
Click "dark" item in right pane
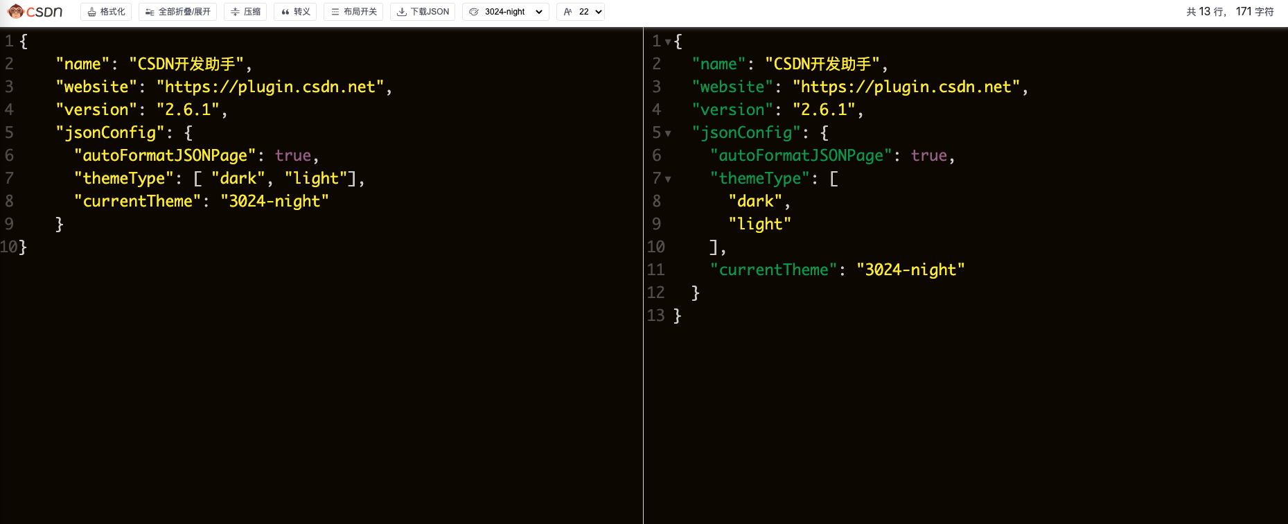point(755,201)
